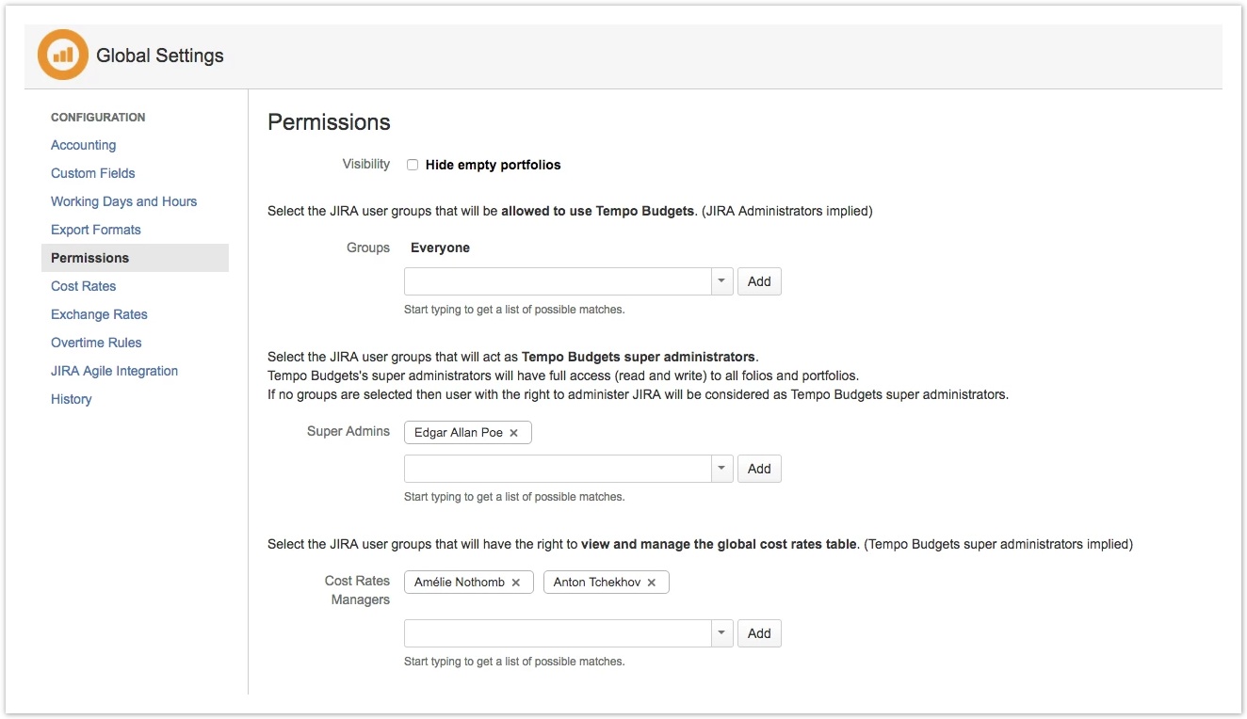Expand the Super Admins group dropdown

click(x=721, y=468)
